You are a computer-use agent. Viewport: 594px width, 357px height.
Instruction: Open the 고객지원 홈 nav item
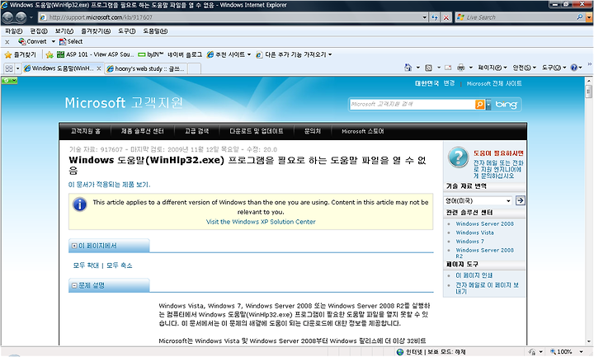(x=85, y=131)
